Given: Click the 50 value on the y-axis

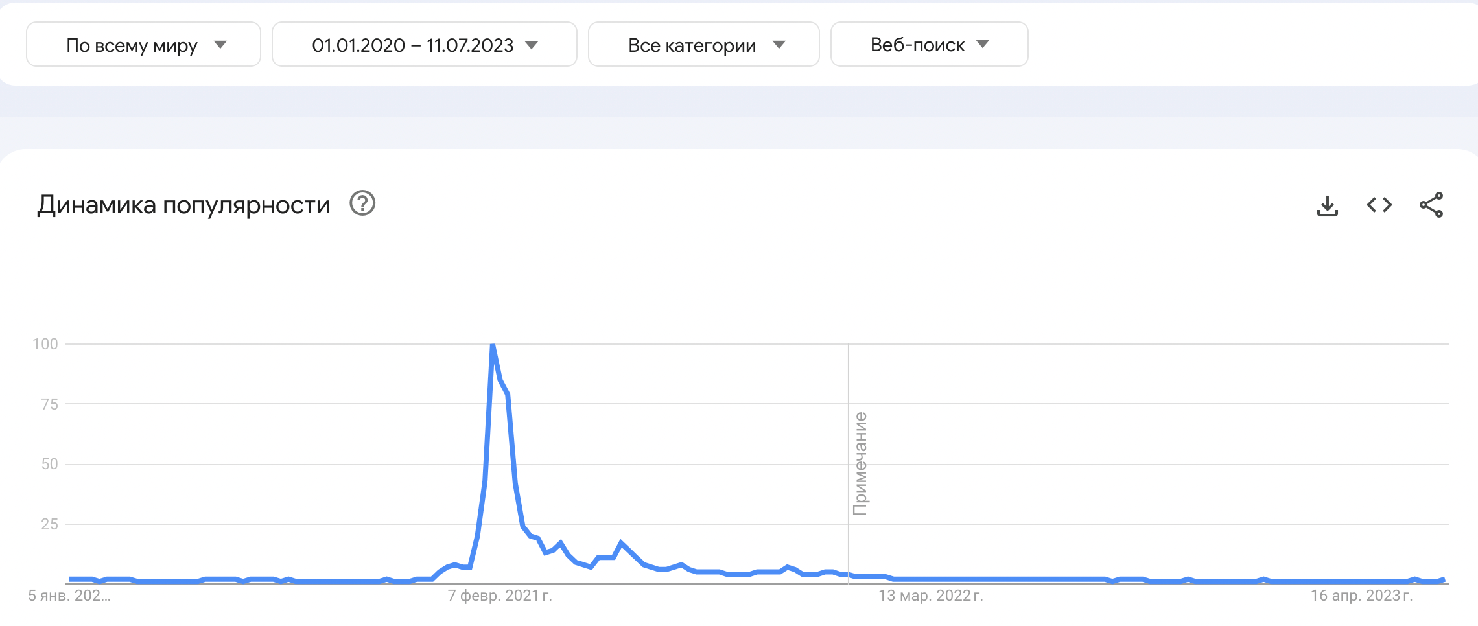Looking at the screenshot, I should coord(49,464).
